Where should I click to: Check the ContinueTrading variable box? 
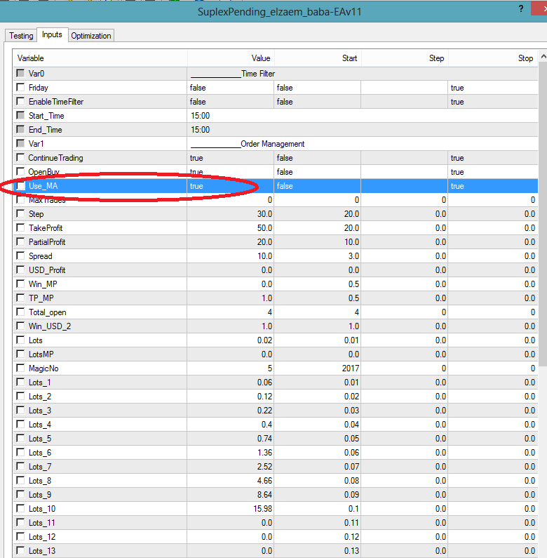click(x=20, y=158)
